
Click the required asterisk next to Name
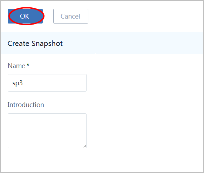28,65
